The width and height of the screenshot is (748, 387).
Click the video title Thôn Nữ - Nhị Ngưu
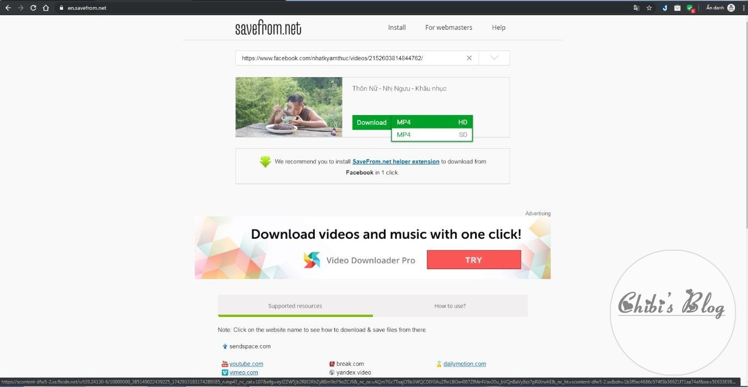(x=399, y=88)
